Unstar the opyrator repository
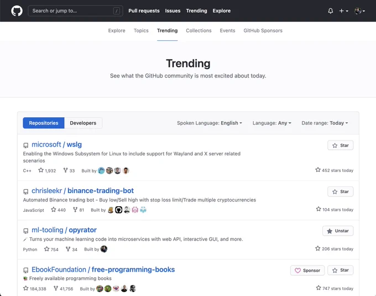Screen dimensions: 376x296 point(338,231)
